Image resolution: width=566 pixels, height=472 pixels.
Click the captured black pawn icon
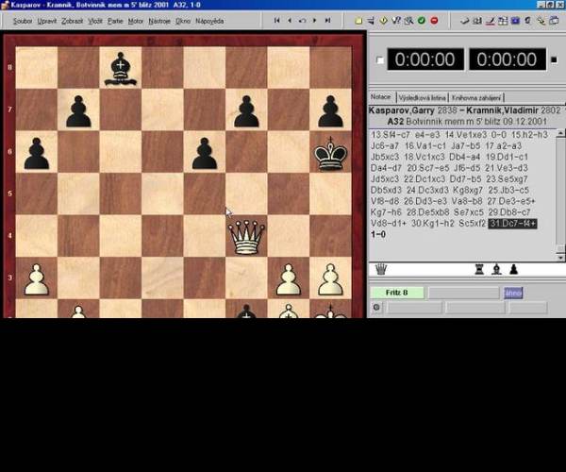514,269
